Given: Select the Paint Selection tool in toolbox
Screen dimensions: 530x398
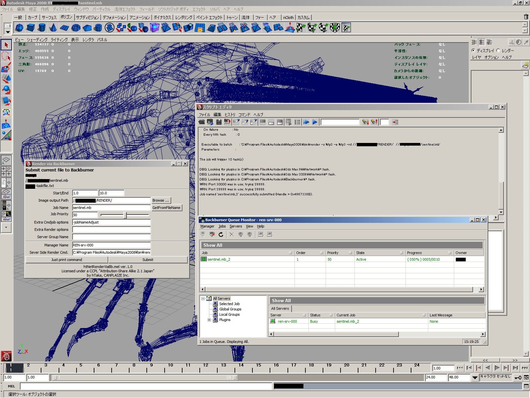Looking at the screenshot, I should point(6,67).
